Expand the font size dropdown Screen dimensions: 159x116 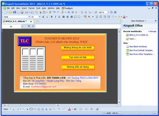point(39,17)
